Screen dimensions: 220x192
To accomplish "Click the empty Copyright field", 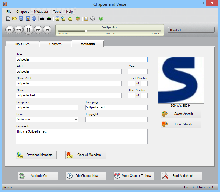I will [x=117, y=119].
